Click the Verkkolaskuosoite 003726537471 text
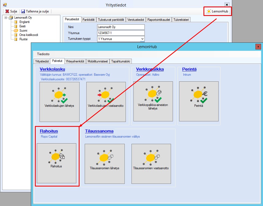The image size is (263, 206). click(63, 79)
